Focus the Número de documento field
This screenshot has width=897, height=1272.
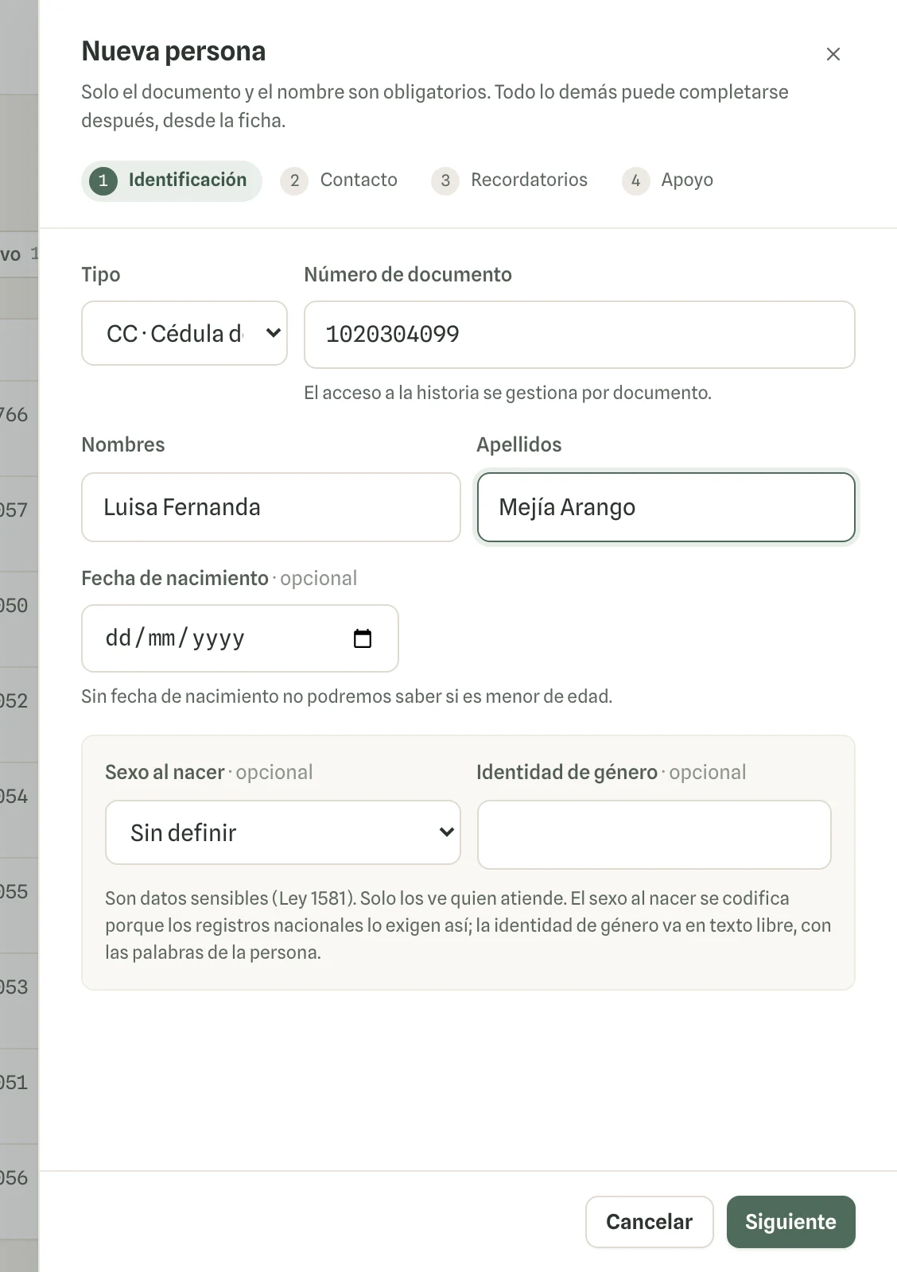(580, 334)
